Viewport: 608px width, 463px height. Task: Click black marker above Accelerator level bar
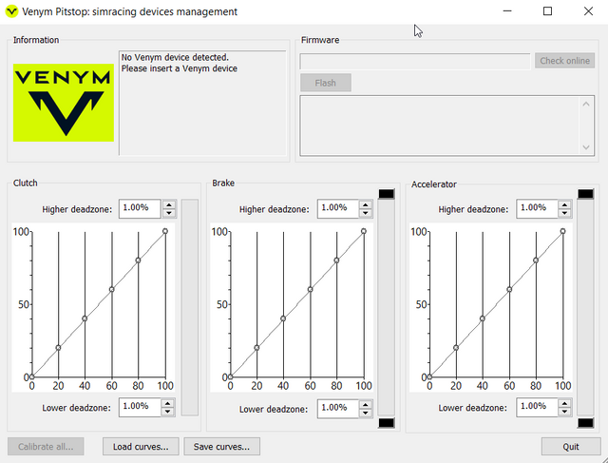[585, 194]
